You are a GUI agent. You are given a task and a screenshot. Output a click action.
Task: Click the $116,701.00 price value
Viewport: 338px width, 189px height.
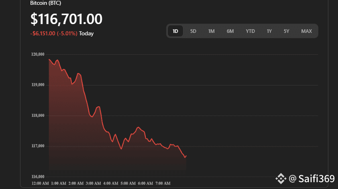[66, 19]
